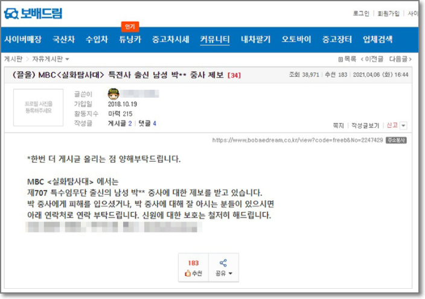This screenshot has width=425, height=299.
Task: Open the 중고장터 menu
Action: point(337,40)
